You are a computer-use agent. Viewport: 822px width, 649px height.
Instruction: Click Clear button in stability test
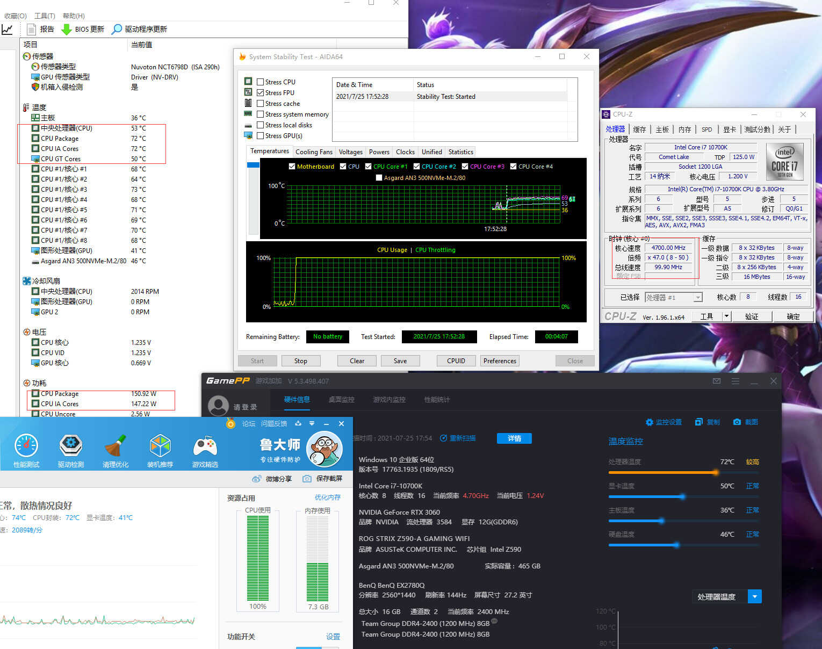coord(357,361)
